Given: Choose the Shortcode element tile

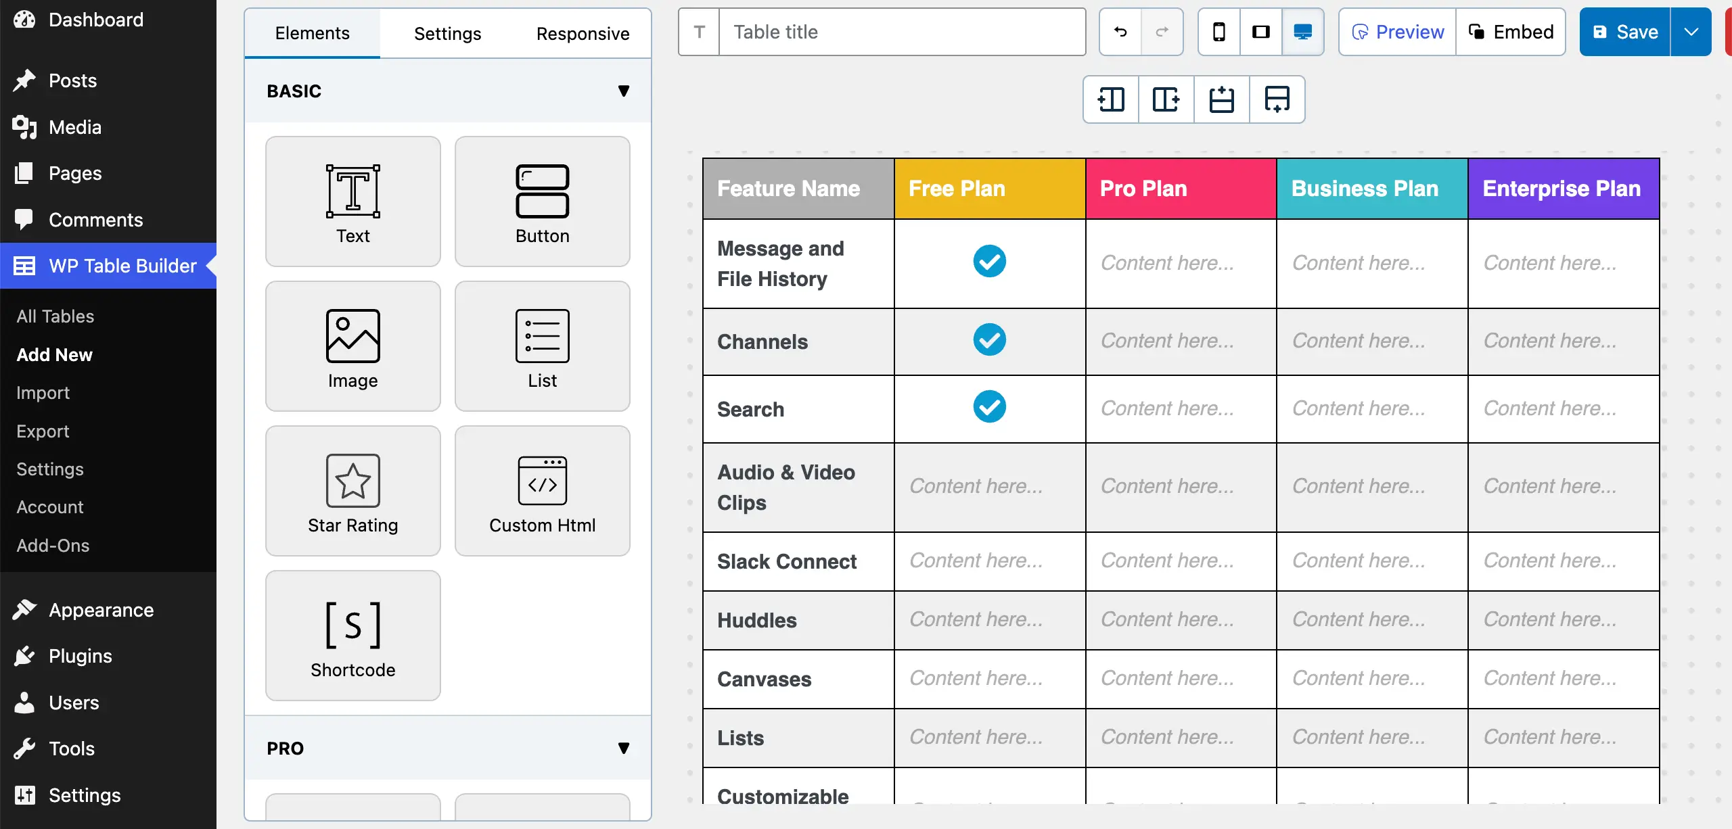Looking at the screenshot, I should [352, 636].
